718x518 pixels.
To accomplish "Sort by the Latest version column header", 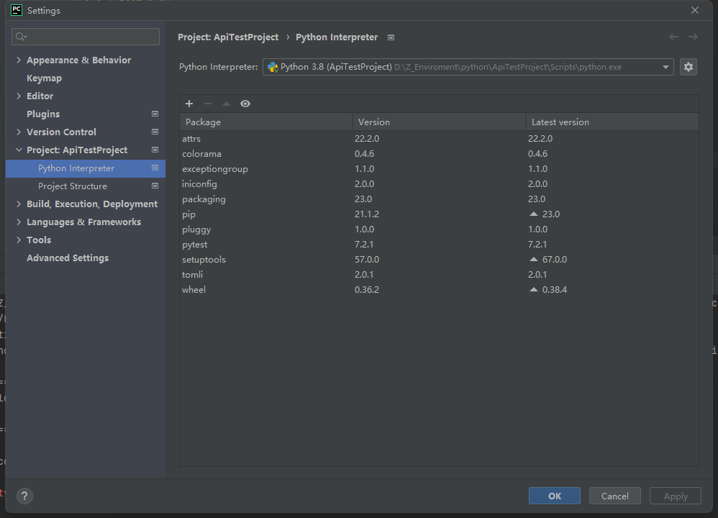I will point(612,122).
